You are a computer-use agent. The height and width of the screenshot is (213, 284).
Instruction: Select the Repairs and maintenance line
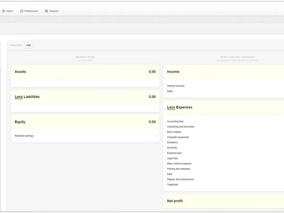tap(180, 179)
